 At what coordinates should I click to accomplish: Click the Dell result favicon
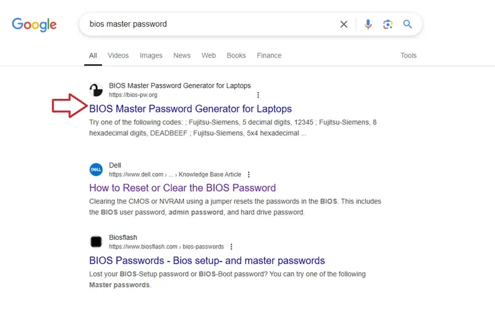pyautogui.click(x=96, y=169)
